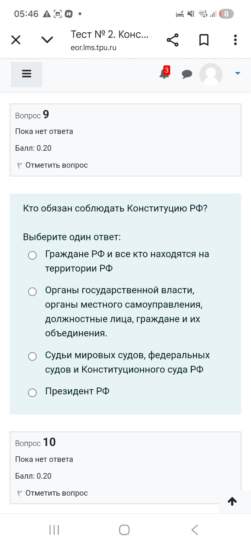Open the tab titled 'Тест № 2. Конс...'

tap(109, 34)
